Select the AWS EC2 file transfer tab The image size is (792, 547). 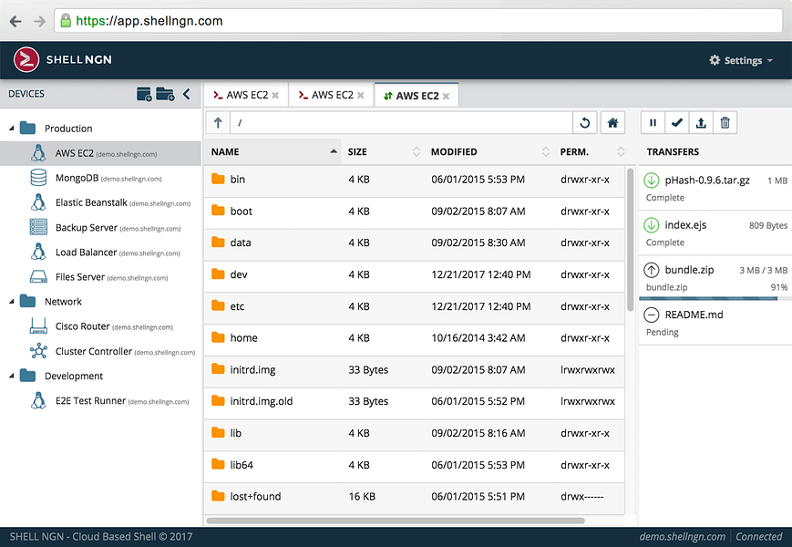(x=417, y=96)
